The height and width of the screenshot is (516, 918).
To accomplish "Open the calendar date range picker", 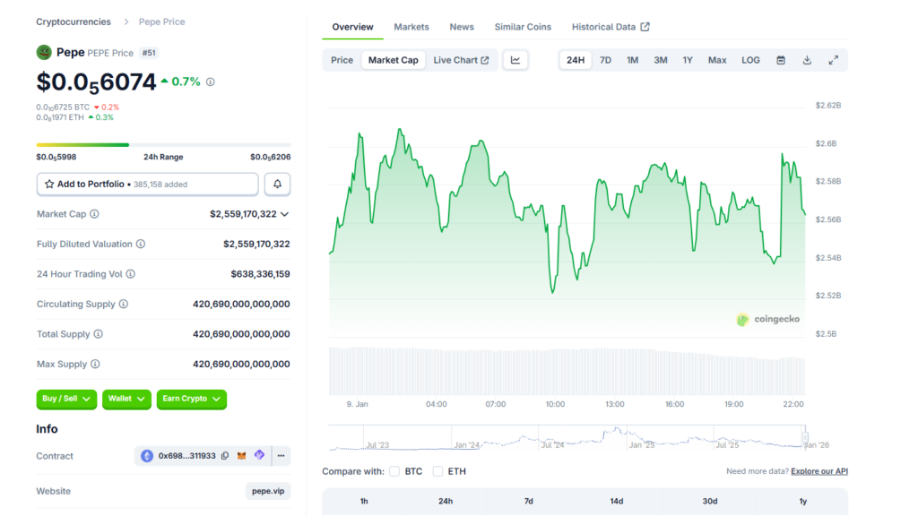I will point(781,60).
